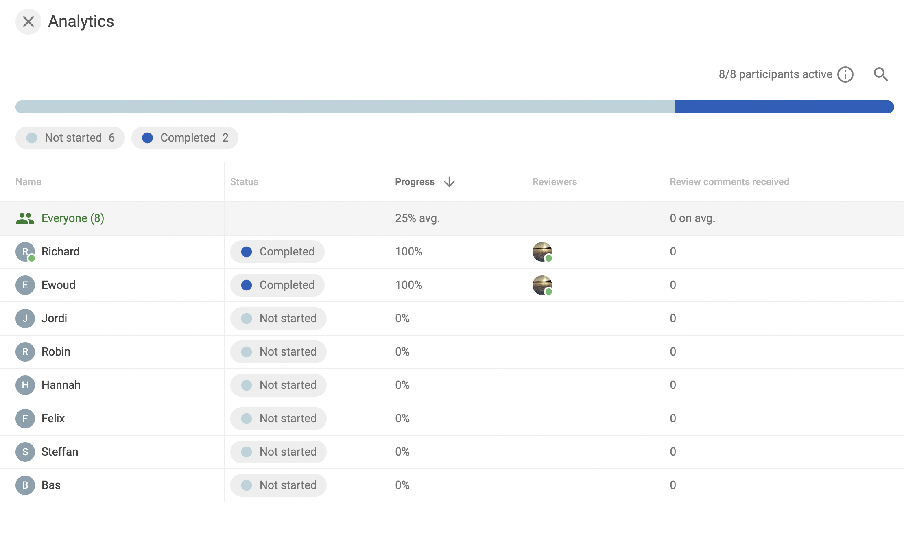
Task: Click Jordi's Not started status badge
Action: pyautogui.click(x=278, y=319)
